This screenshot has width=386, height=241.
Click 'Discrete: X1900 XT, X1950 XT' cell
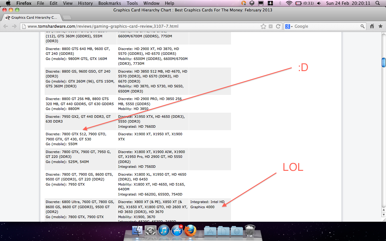coord(153,139)
